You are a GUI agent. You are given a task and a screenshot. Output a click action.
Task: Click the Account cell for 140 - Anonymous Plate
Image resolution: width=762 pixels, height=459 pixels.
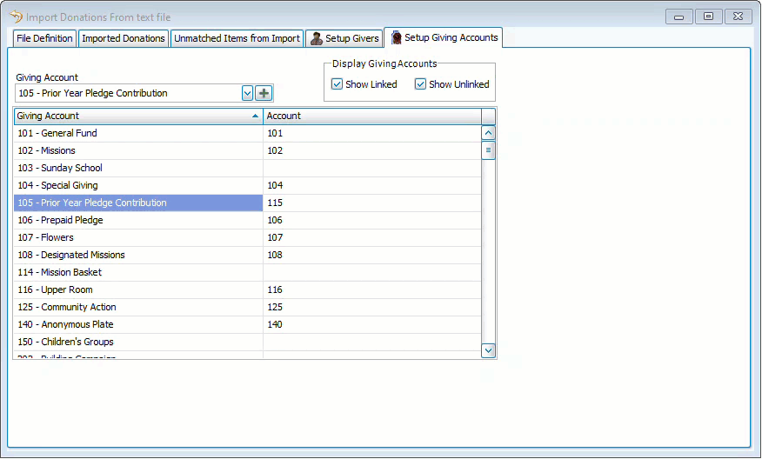pos(371,324)
